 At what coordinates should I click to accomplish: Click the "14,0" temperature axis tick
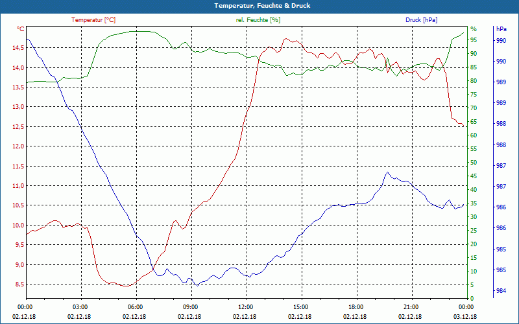tap(18, 68)
